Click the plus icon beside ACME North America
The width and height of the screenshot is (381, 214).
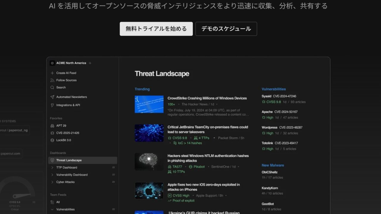click(x=90, y=63)
